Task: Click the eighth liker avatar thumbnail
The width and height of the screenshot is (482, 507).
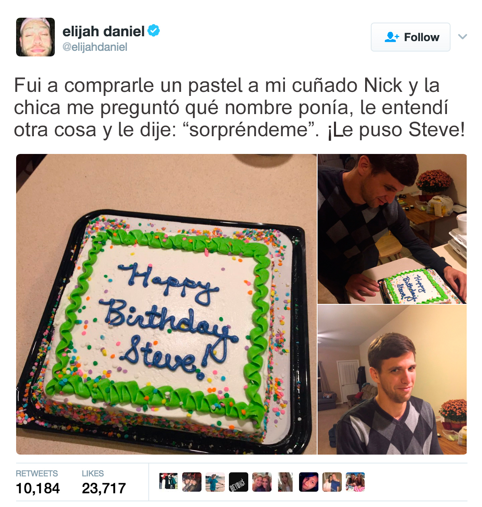Action: pyautogui.click(x=332, y=482)
